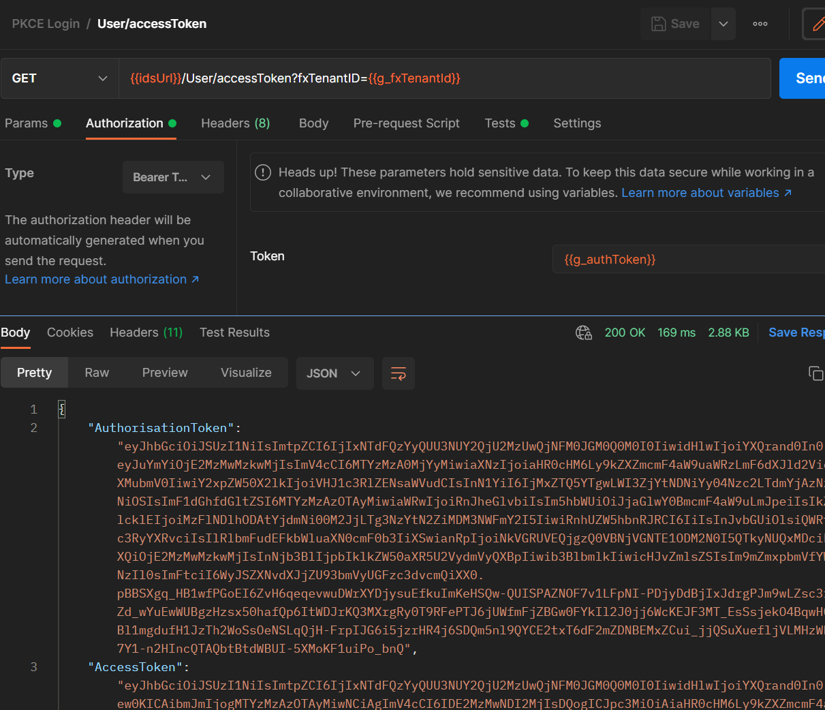
Task: Open the Pre-request Script tab
Action: (x=406, y=123)
